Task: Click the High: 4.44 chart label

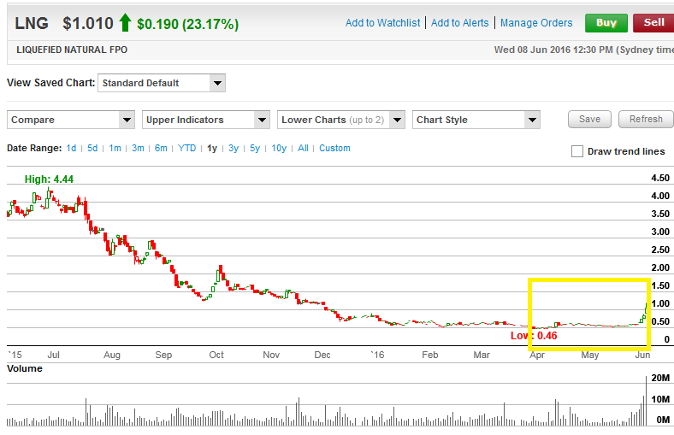Action: click(x=49, y=179)
